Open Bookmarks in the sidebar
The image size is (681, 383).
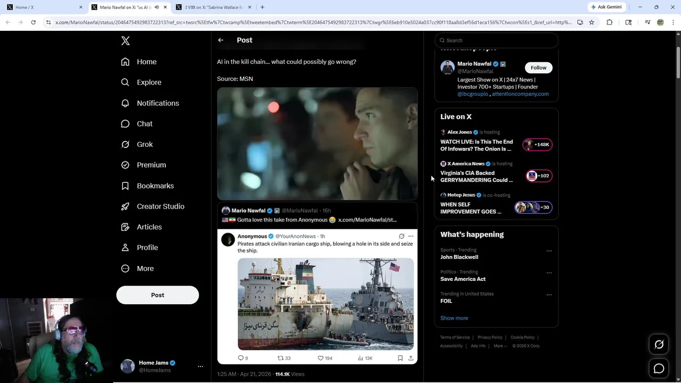point(147,186)
